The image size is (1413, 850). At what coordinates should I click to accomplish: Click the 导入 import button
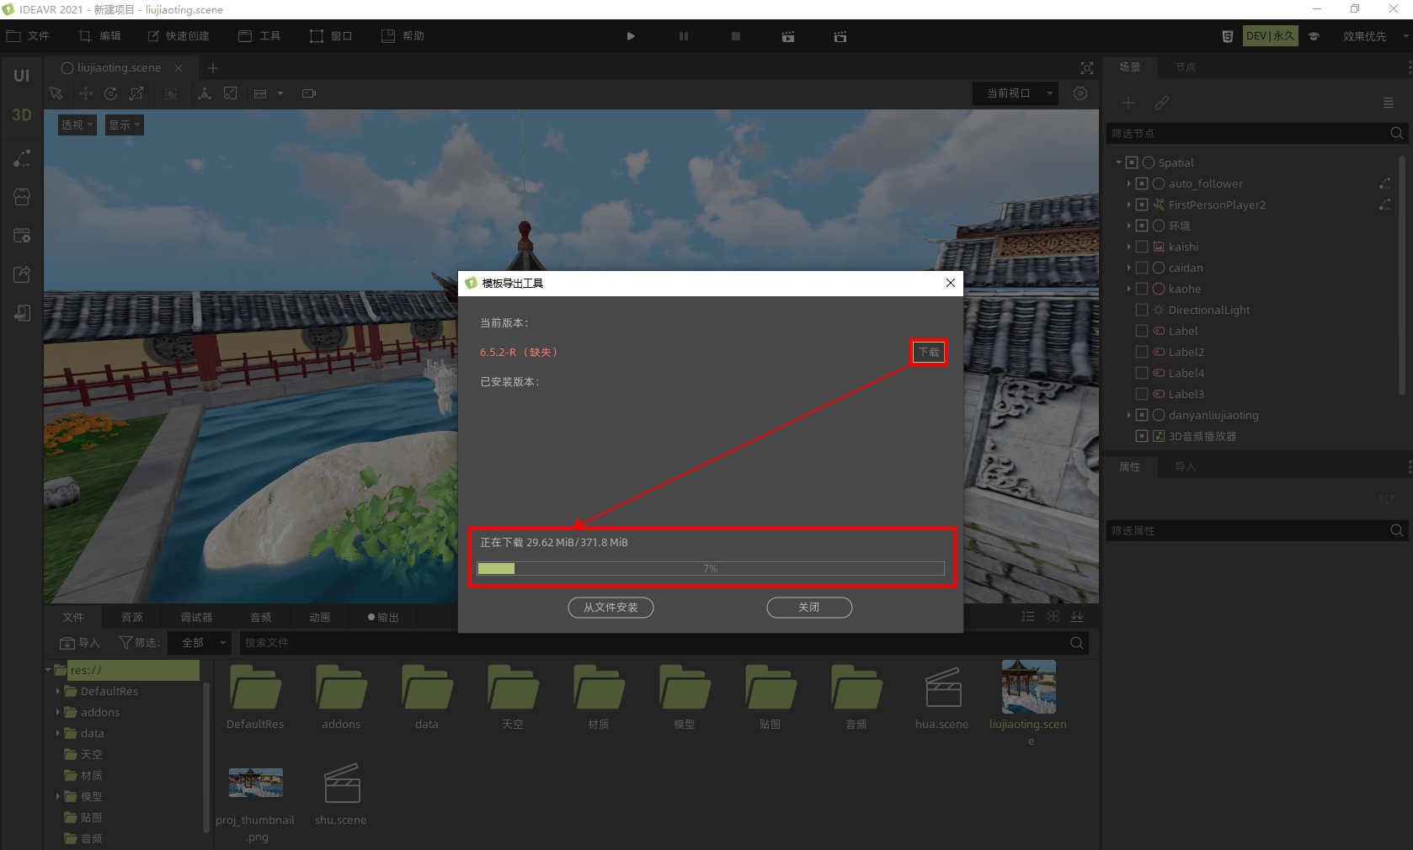80,642
